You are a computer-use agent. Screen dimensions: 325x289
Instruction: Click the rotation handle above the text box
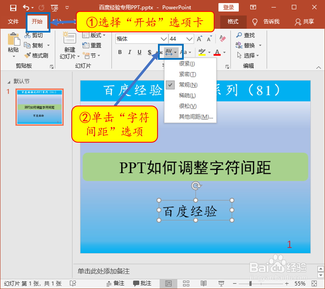(196, 186)
